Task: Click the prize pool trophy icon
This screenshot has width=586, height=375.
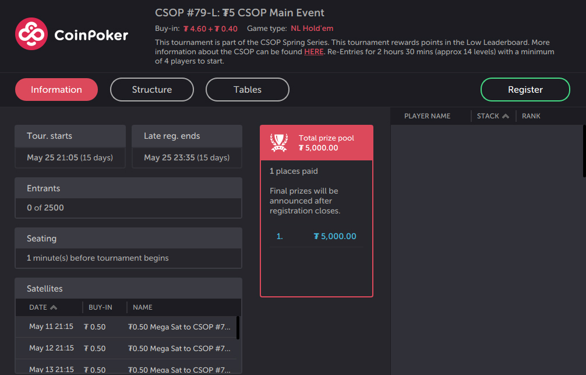Action: tap(279, 143)
